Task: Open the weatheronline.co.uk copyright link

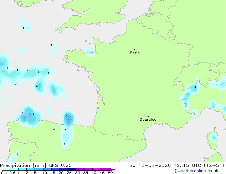Action: coord(196,171)
